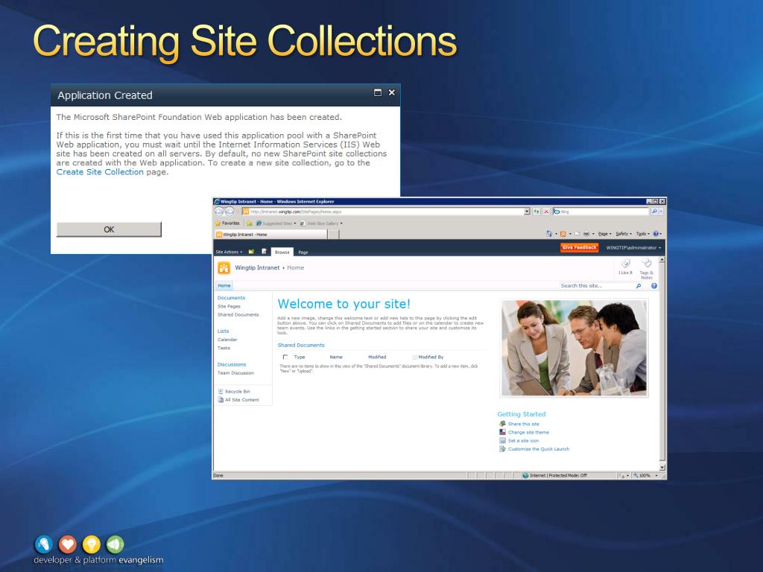Click the Customize the Quick Launch icon
This screenshot has width=763, height=572.
pos(503,449)
